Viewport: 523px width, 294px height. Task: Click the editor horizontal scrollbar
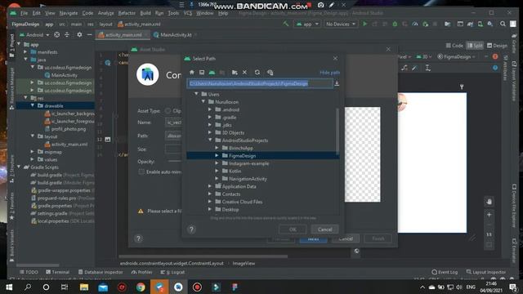[x=203, y=256]
